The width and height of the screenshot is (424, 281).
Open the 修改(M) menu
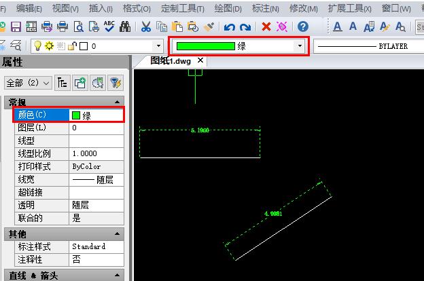pyautogui.click(x=304, y=9)
